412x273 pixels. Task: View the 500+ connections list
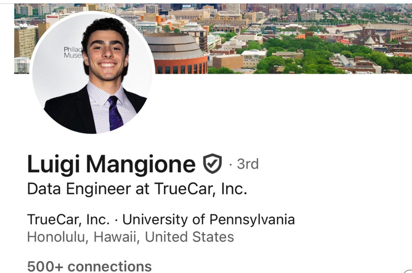89,266
